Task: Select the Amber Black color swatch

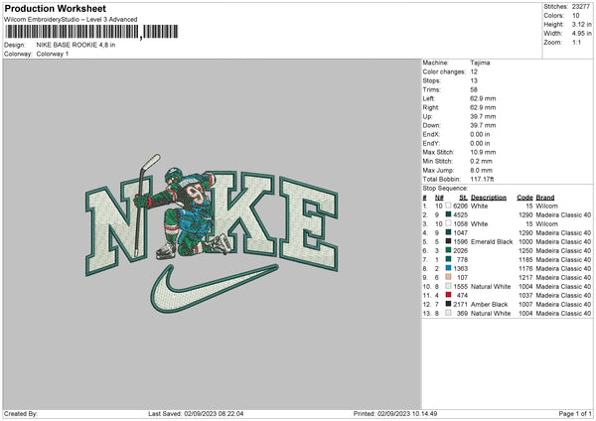Action: (449, 304)
